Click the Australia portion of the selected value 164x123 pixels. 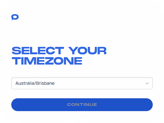click(25, 83)
